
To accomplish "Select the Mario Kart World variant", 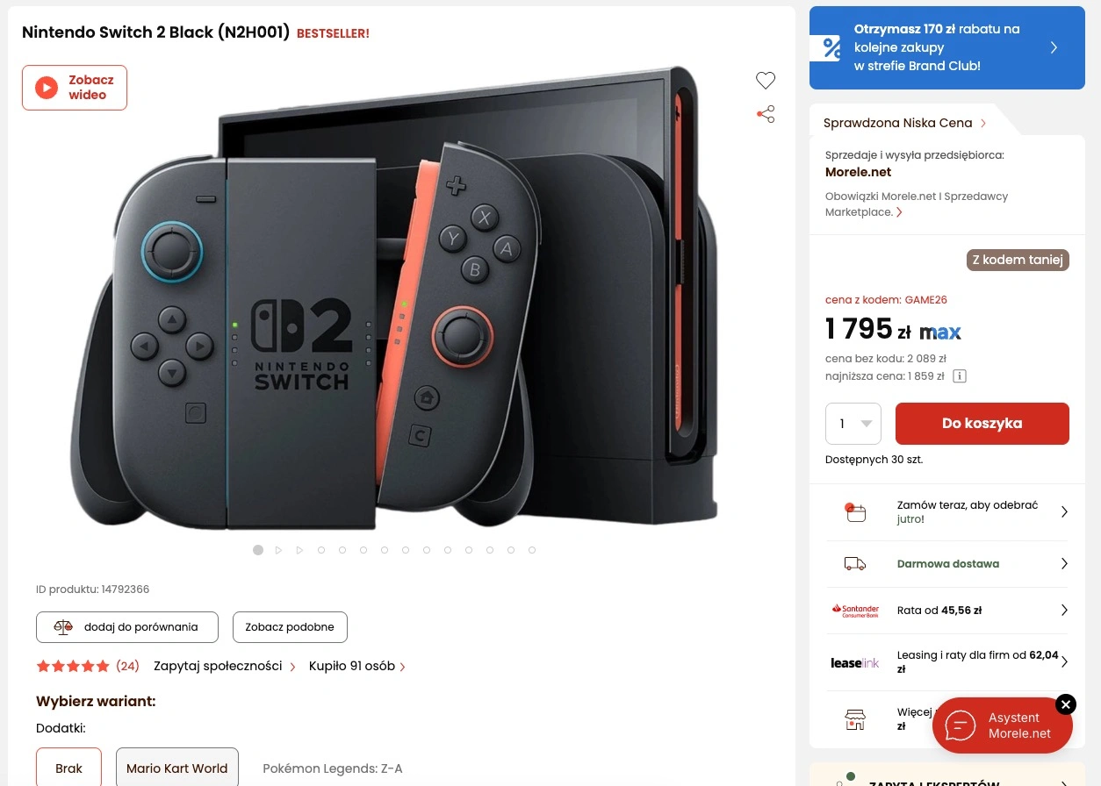I will [177, 768].
